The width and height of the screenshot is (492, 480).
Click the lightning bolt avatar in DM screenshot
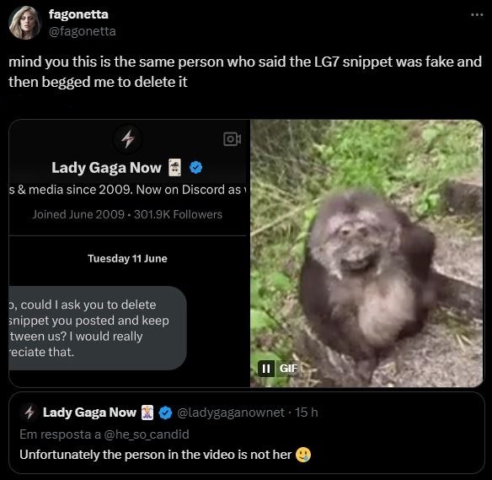128,138
